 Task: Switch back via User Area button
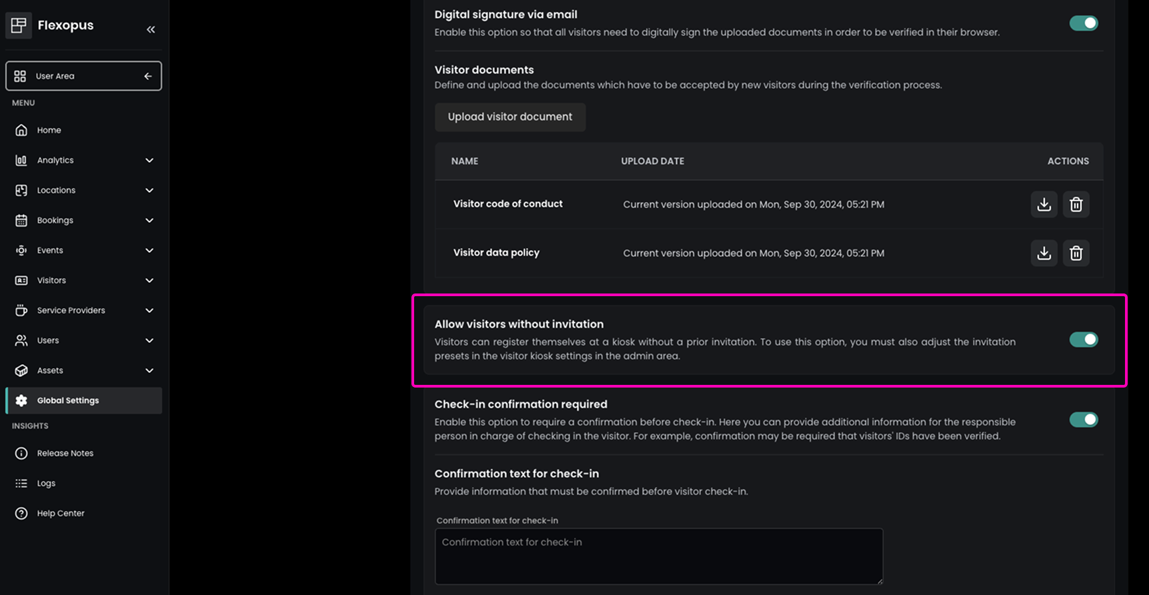point(83,76)
